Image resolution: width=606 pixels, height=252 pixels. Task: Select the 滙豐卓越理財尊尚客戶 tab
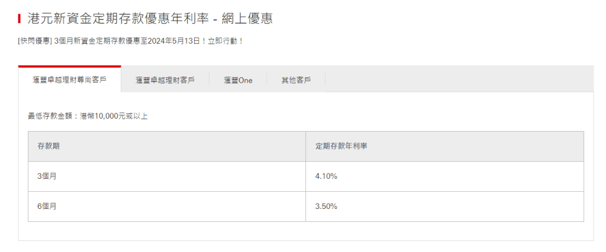(x=69, y=80)
